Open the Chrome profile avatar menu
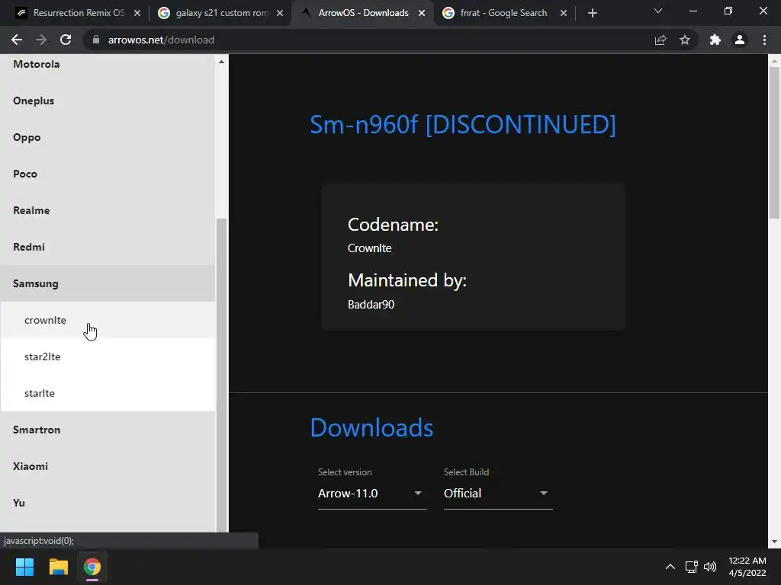The image size is (781, 585). click(x=740, y=40)
